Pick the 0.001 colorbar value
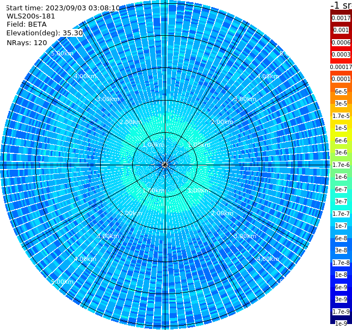The image size is (352, 330). 341,30
